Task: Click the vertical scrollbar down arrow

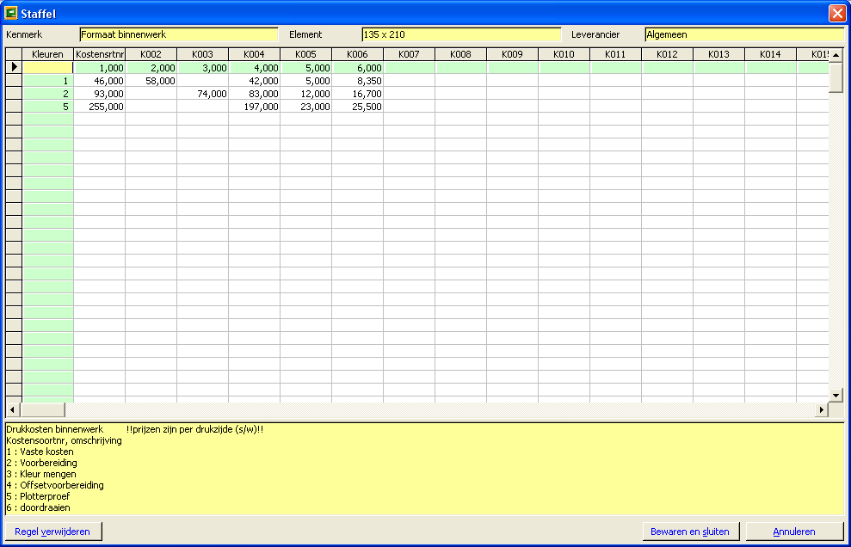Action: [836, 395]
